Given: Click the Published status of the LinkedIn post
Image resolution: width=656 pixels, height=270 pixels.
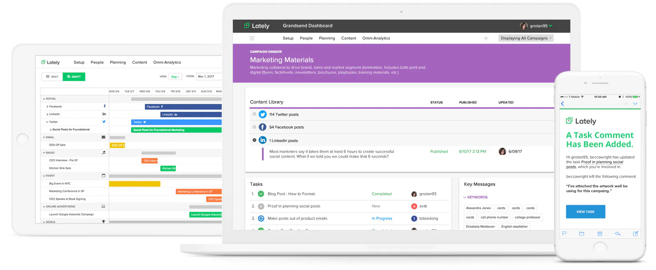Looking at the screenshot, I should point(439,151).
